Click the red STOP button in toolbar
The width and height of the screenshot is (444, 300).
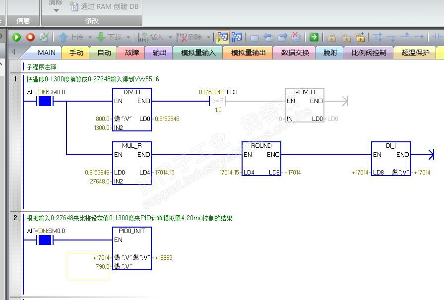[30, 37]
